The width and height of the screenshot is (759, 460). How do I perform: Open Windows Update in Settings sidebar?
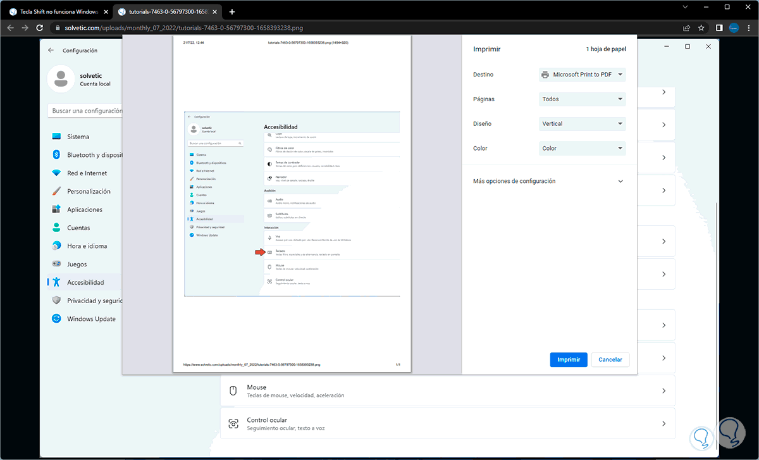click(x=85, y=319)
